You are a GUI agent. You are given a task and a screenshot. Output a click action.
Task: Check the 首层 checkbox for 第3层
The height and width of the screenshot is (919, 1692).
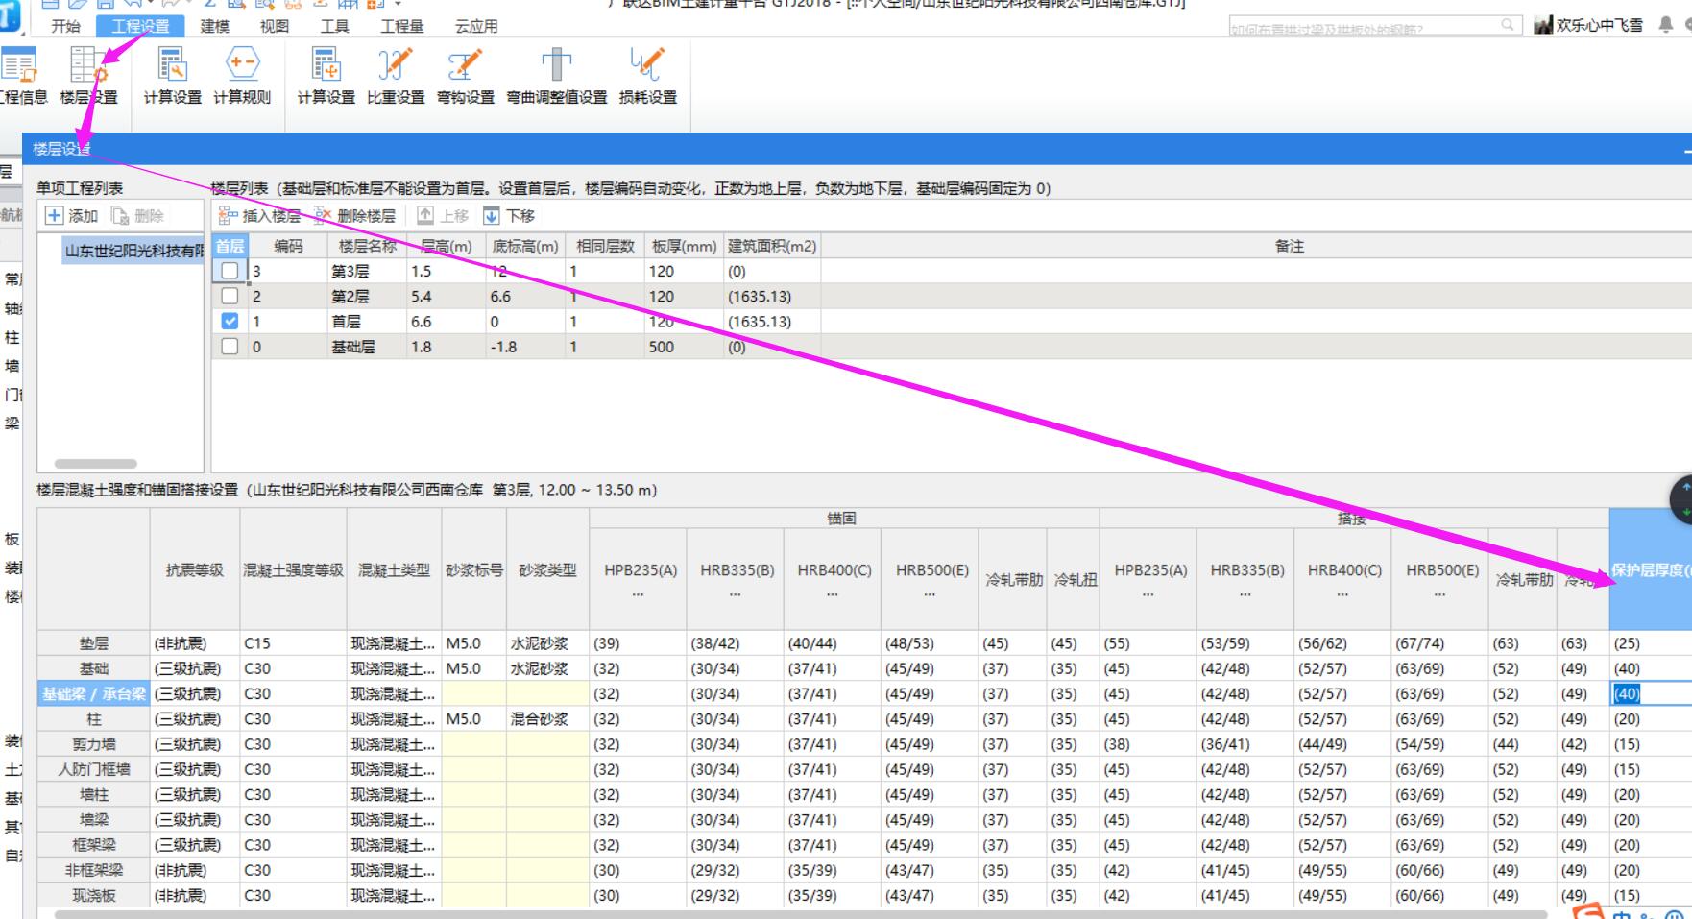(230, 272)
